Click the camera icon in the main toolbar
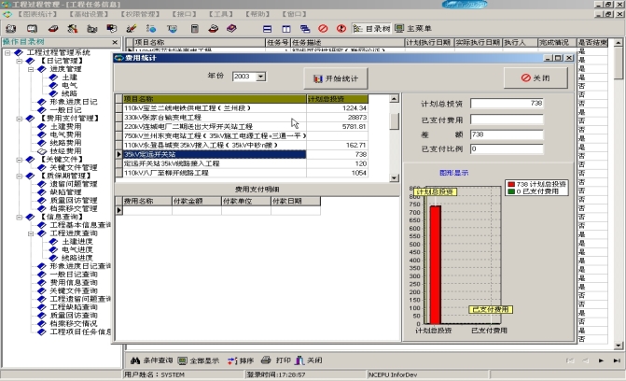Screen dimensions: 626x381 click(92, 29)
